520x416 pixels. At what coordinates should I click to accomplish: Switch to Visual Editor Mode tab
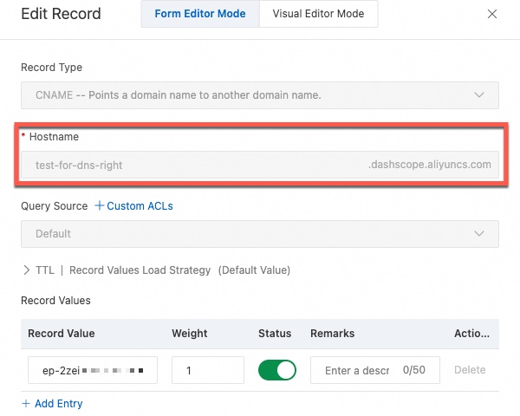pyautogui.click(x=318, y=14)
